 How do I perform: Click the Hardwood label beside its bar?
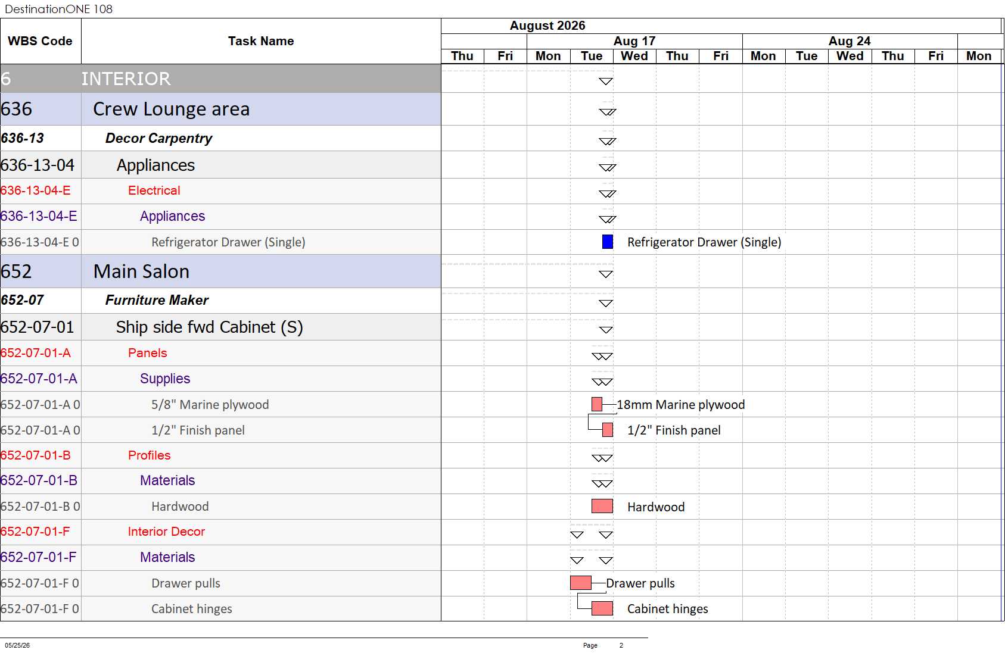656,507
